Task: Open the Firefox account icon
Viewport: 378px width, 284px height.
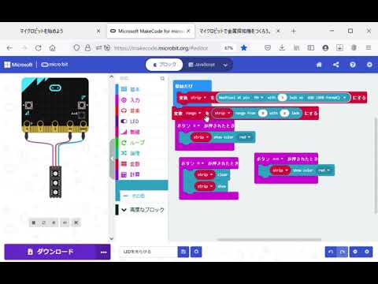Action: click(x=325, y=48)
